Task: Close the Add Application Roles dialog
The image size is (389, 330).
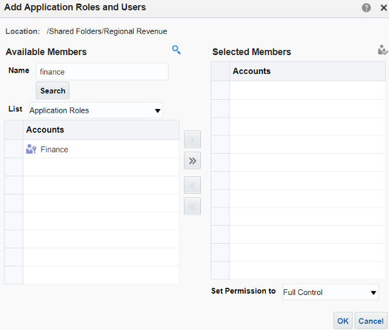Action: (384, 8)
